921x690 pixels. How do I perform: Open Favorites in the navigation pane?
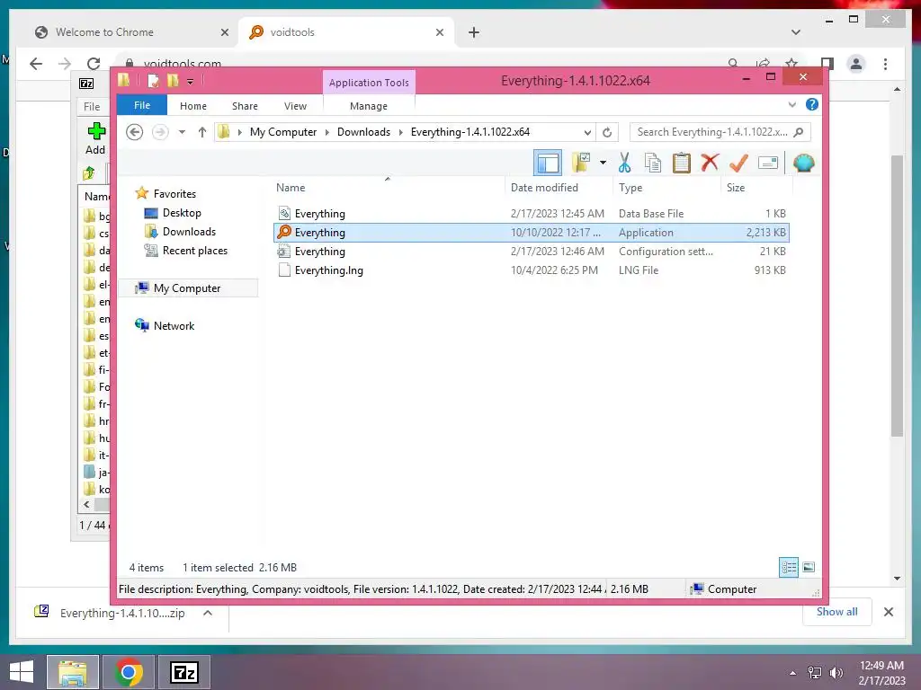point(174,194)
